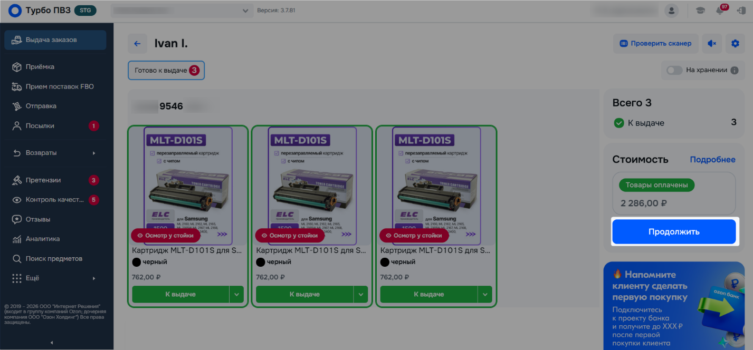Open Посылки in sidebar
The height and width of the screenshot is (350, 753).
pyautogui.click(x=55, y=126)
